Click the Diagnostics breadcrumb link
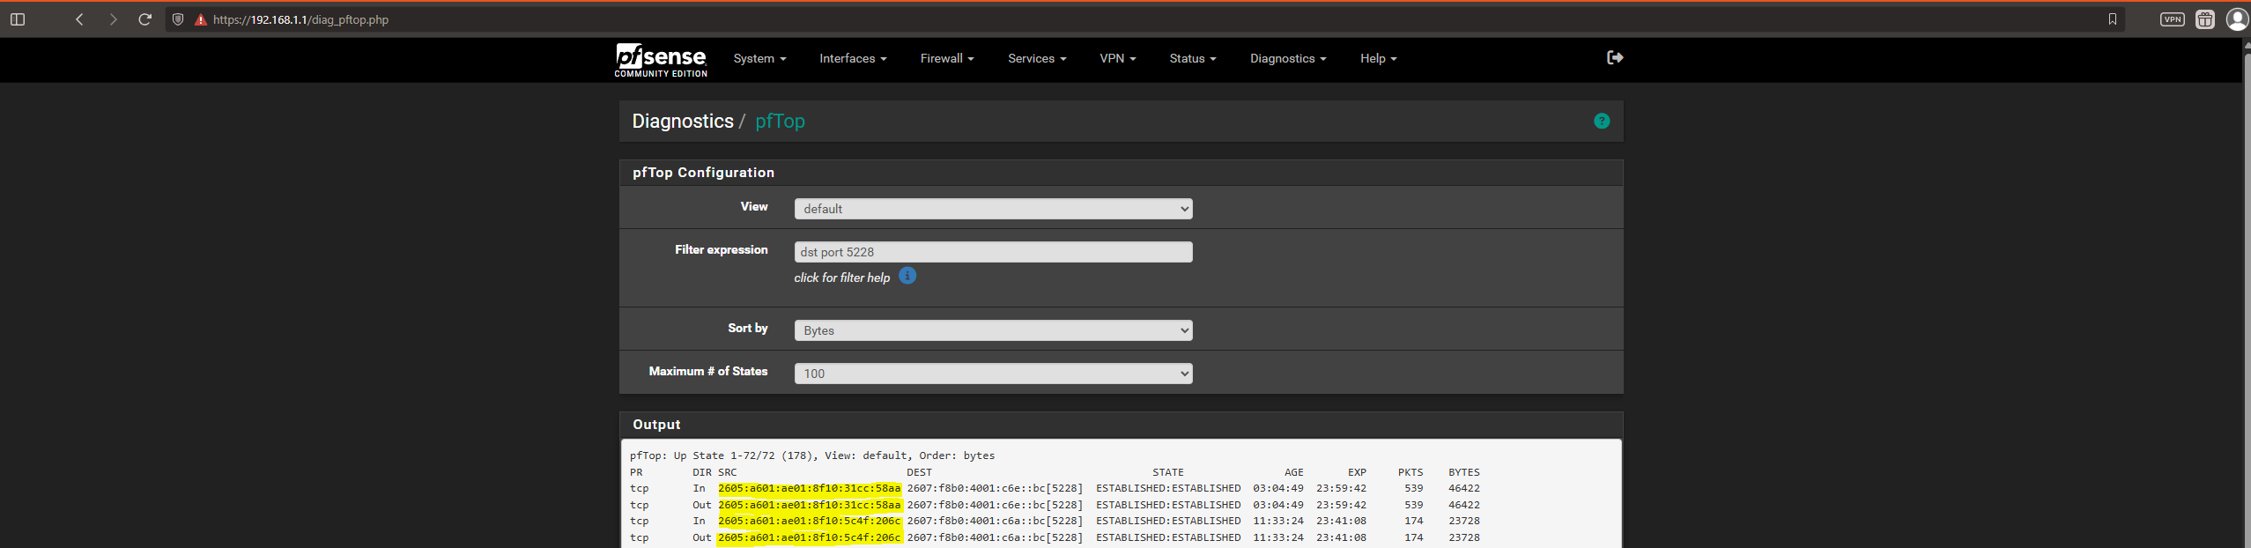This screenshot has width=2251, height=548. point(682,122)
